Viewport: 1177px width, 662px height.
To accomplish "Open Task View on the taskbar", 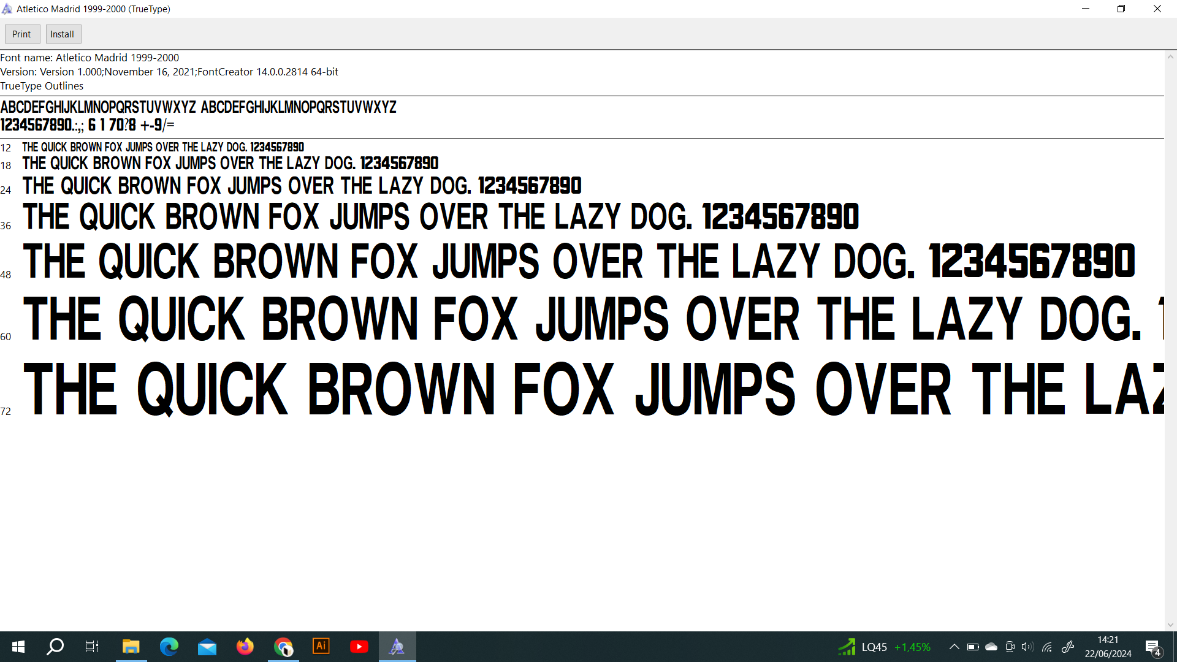I will (x=92, y=647).
